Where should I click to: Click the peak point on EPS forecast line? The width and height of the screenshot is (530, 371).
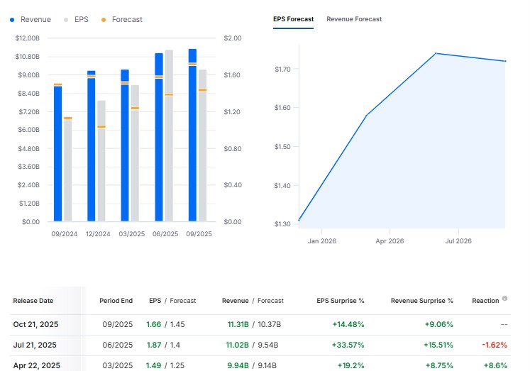coord(436,53)
